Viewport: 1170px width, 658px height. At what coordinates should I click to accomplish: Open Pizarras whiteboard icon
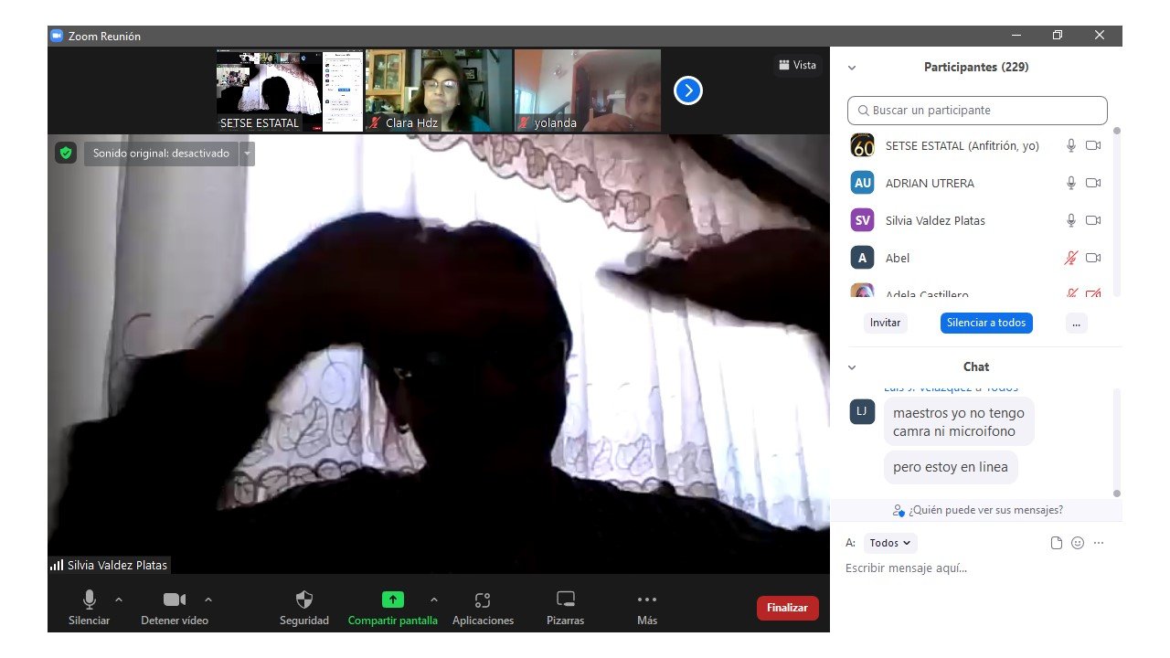[566, 600]
